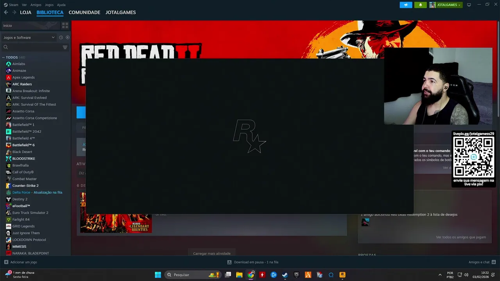The height and width of the screenshot is (281, 500).
Task: Click the Arena Breakout: Infinite icon
Action: (x=9, y=91)
